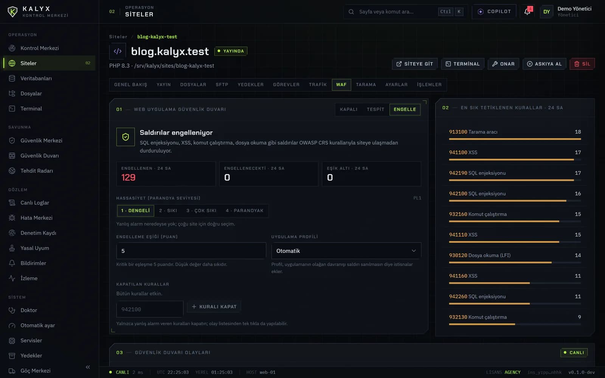Open the Copilot button
Image resolution: width=605 pixels, height=378 pixels.
[495, 12]
